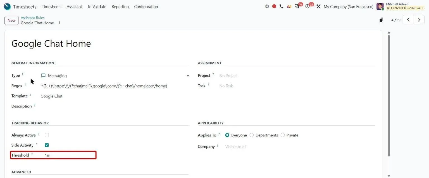This screenshot has height=178, width=429.
Task: Open Mitchell Admin user menu
Action: 400,6
